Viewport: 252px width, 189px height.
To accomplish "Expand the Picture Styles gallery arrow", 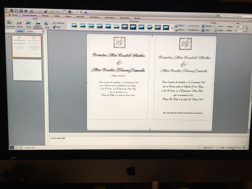I will [172, 28].
